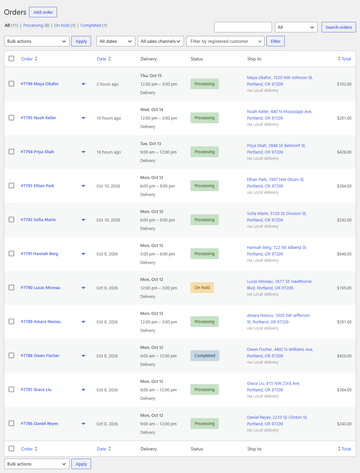360x473 pixels.
Task: Open Filter by registered customer dropdown
Action: [x=225, y=41]
